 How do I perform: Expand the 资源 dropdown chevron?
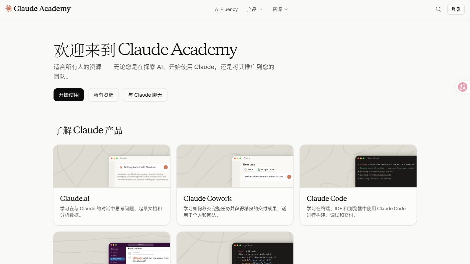tap(286, 10)
